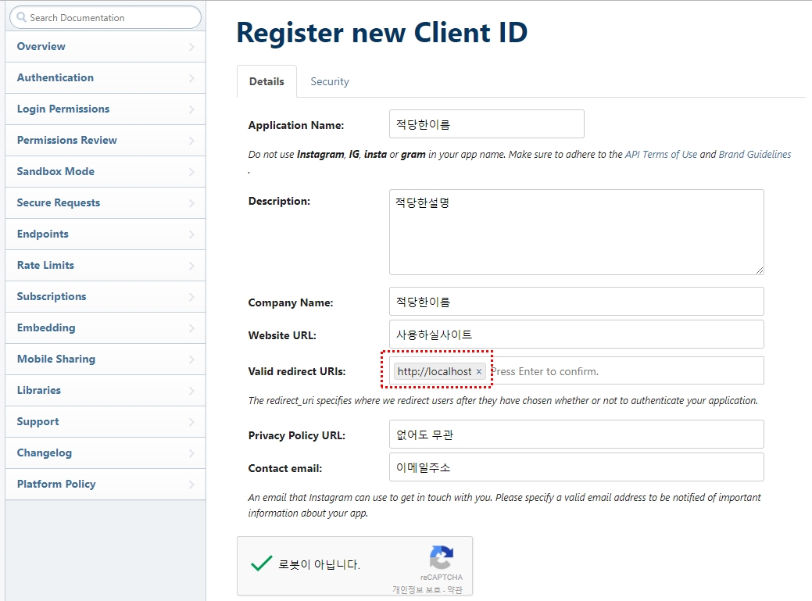The width and height of the screenshot is (812, 601).
Task: Click the reCAPTCHA logo icon
Action: tap(441, 558)
